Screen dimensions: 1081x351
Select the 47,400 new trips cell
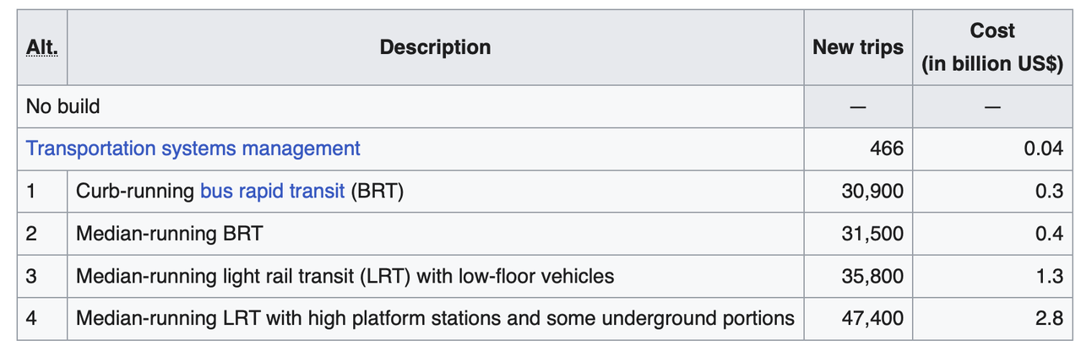872,318
